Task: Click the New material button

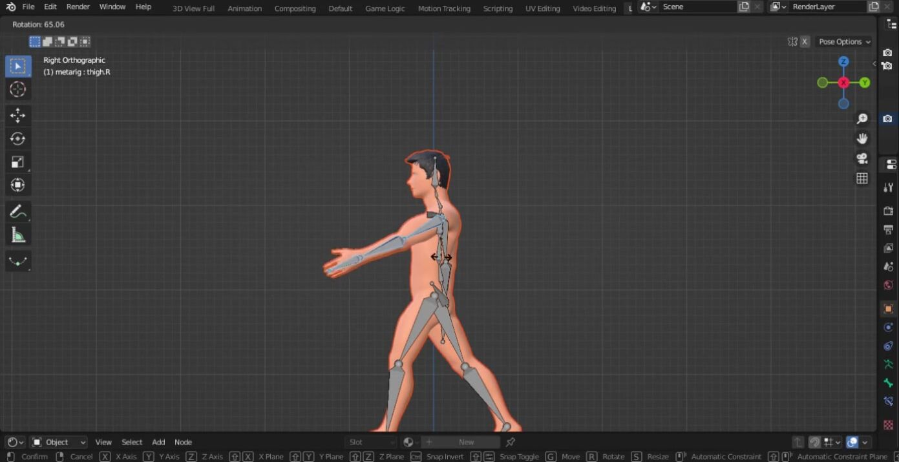Action: click(466, 442)
